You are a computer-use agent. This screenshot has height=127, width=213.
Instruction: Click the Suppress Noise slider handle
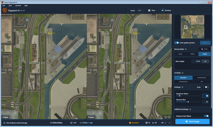pyautogui.click(x=179, y=96)
